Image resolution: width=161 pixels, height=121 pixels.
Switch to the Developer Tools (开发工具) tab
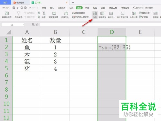tap(113, 8)
